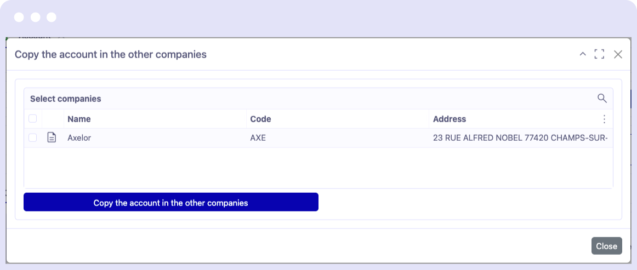Click the Select companies panel title
The image size is (637, 270).
click(66, 99)
